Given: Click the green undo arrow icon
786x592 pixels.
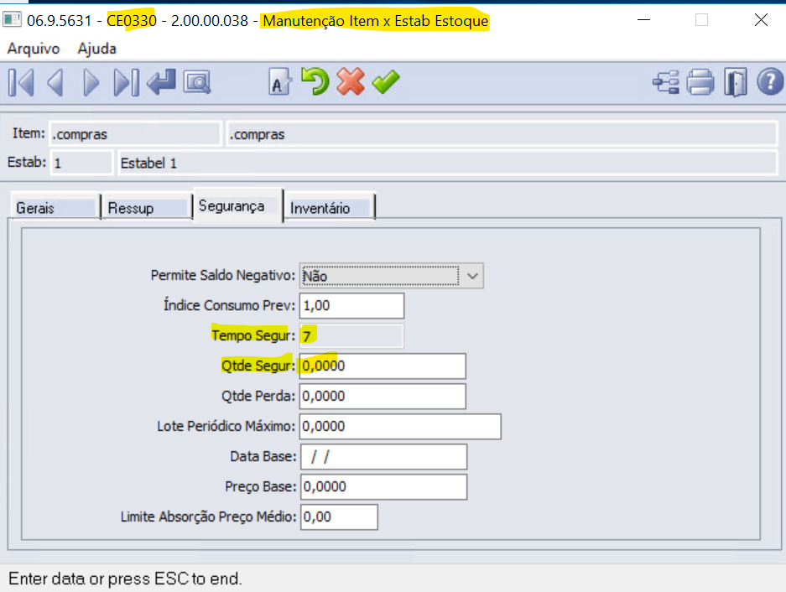Looking at the screenshot, I should (315, 81).
